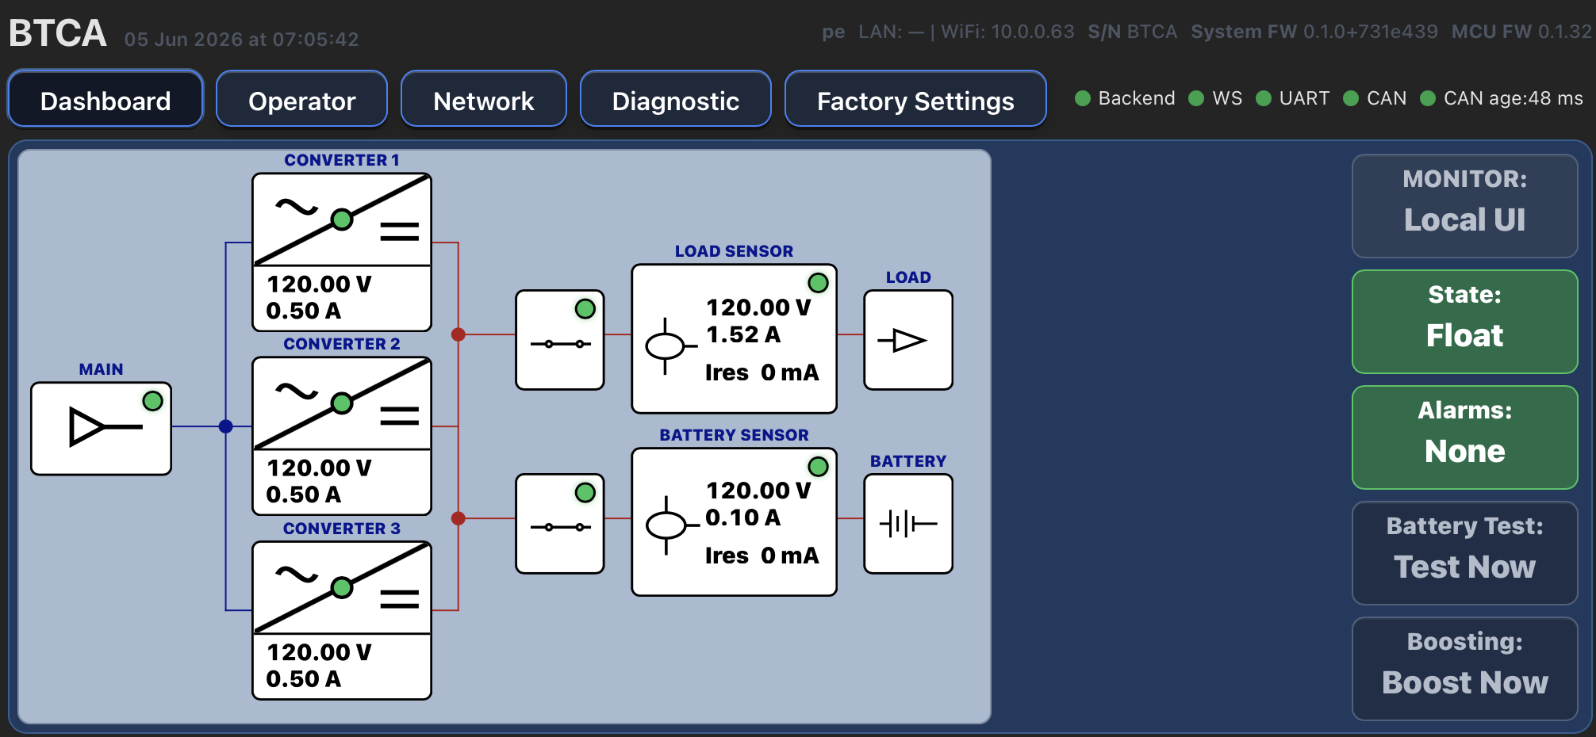The image size is (1596, 737).
Task: Click the BATTERY cell symbol icon
Action: [x=908, y=524]
